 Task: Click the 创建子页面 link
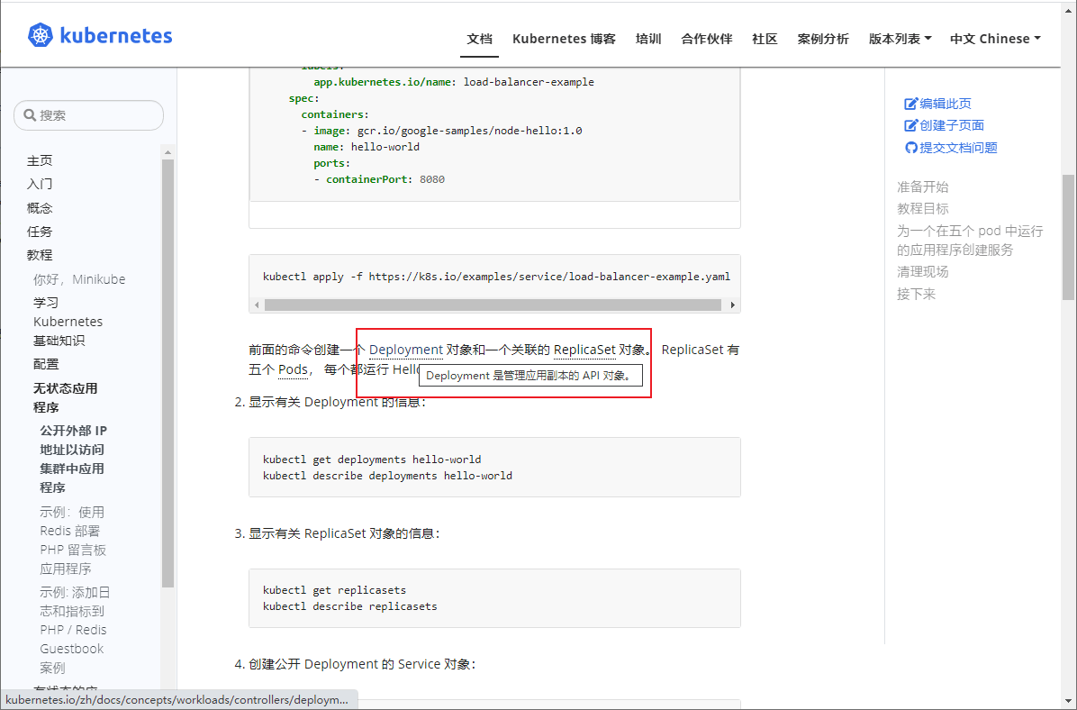(x=951, y=126)
